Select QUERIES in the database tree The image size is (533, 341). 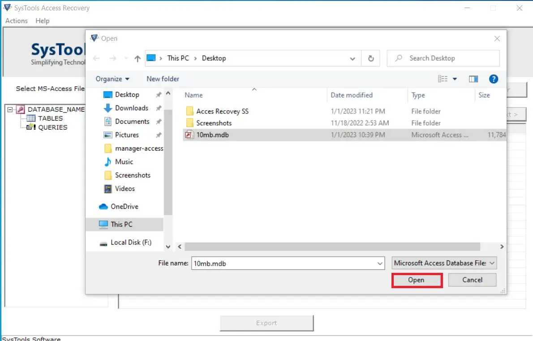(x=53, y=128)
